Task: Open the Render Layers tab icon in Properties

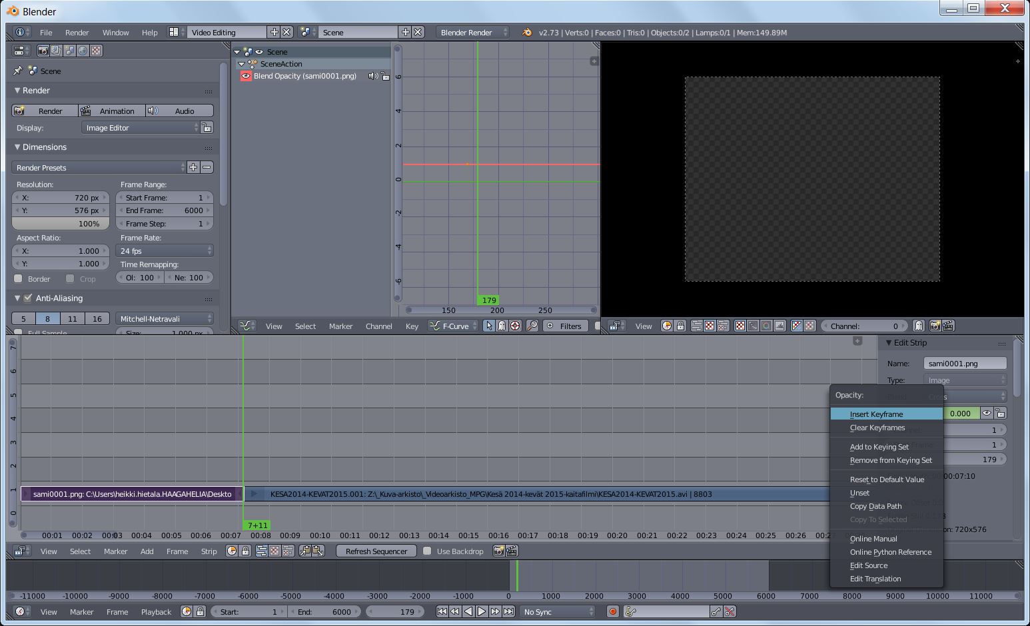Action: (56, 51)
